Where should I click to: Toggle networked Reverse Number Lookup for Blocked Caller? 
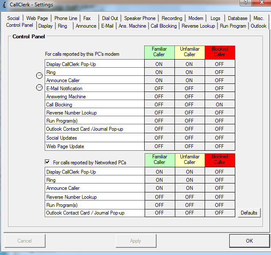(220, 197)
